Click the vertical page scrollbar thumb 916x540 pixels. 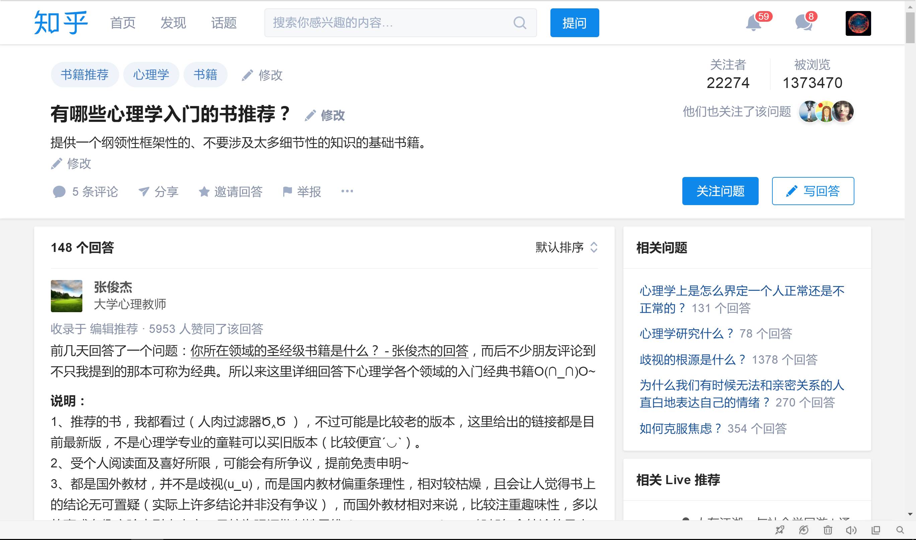click(x=910, y=27)
